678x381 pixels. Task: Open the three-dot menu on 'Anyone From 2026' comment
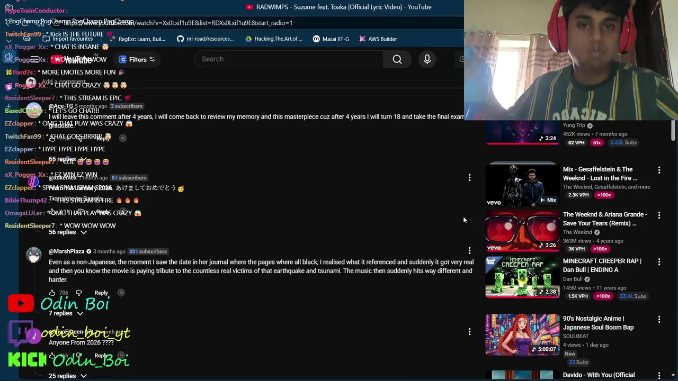(469, 332)
